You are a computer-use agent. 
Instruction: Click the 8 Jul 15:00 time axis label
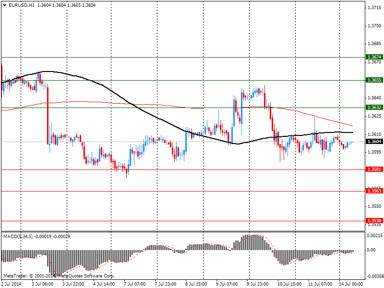pos(196,284)
